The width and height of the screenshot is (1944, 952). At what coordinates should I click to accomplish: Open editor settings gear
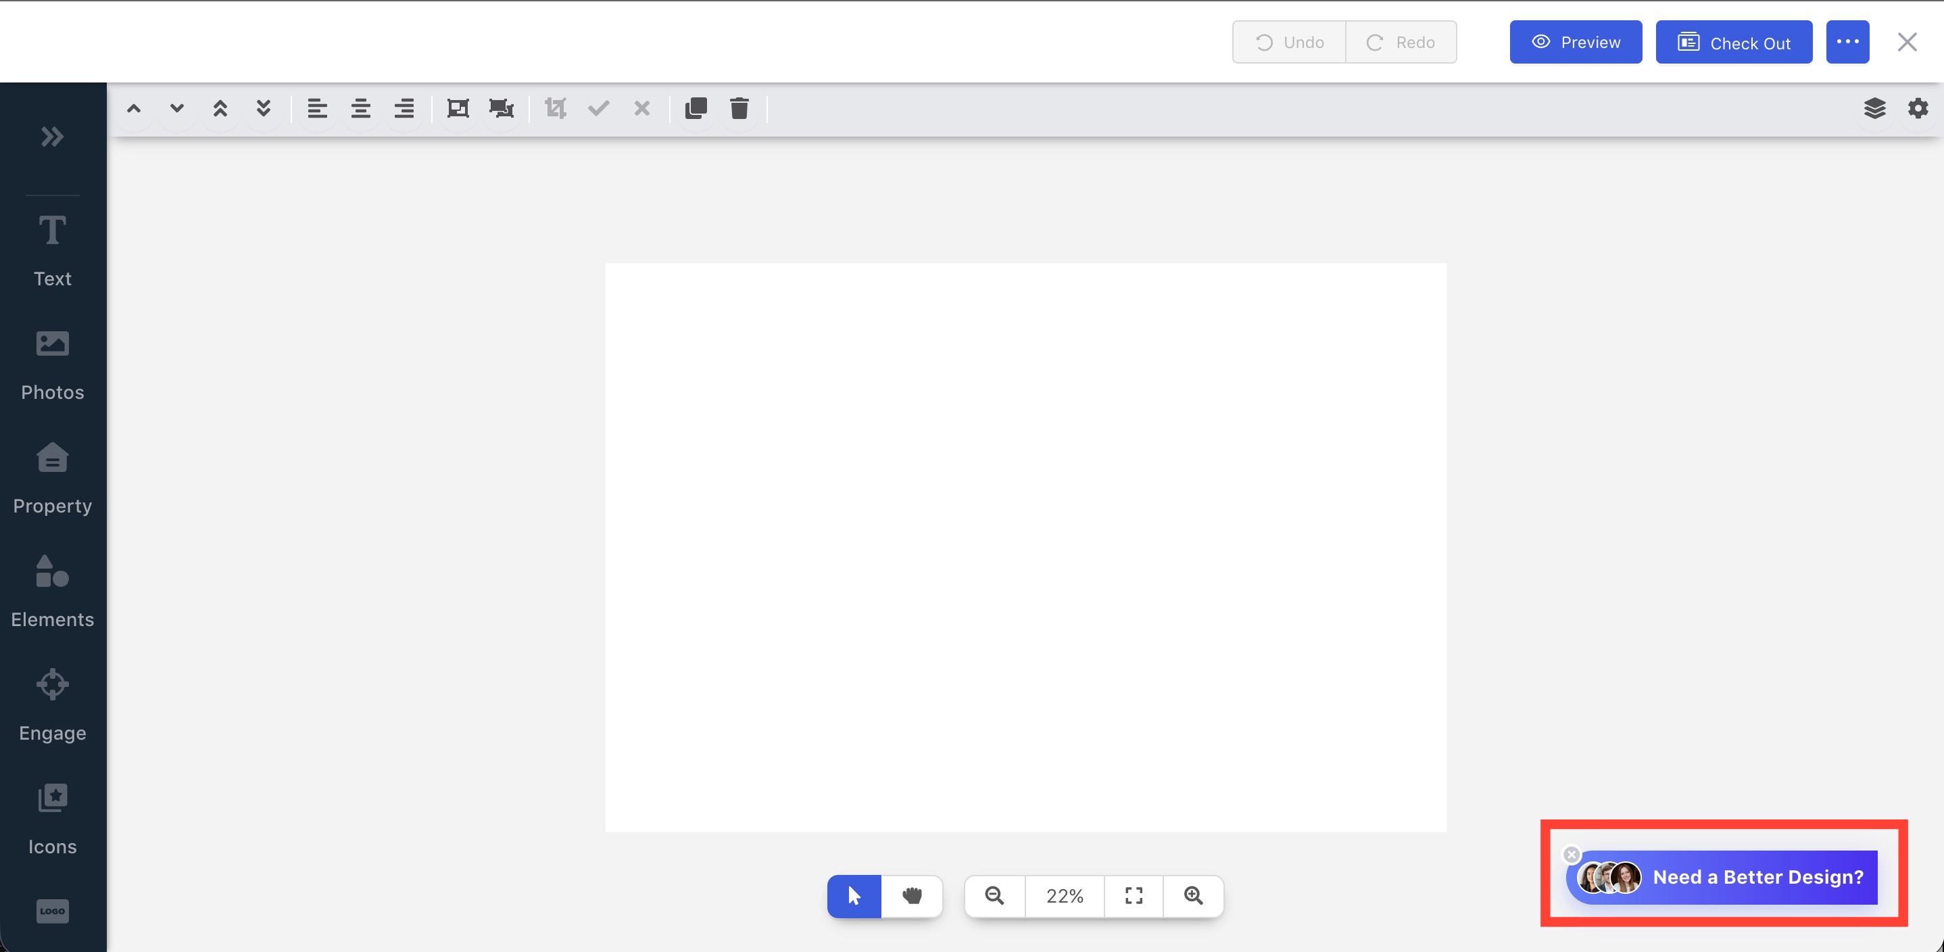click(x=1918, y=109)
